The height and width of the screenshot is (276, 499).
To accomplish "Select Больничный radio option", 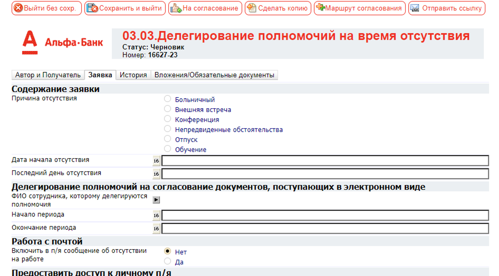I will click(167, 99).
